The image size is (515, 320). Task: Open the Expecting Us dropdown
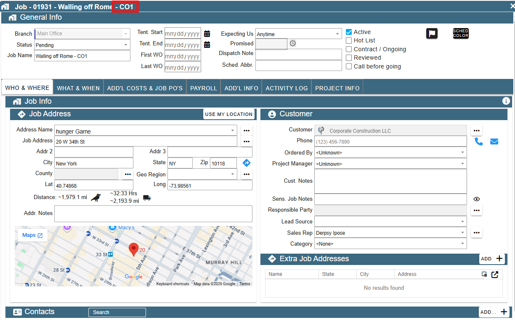tap(299, 34)
